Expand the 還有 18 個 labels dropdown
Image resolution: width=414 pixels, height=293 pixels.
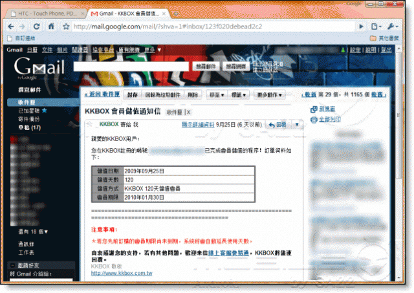pos(33,232)
